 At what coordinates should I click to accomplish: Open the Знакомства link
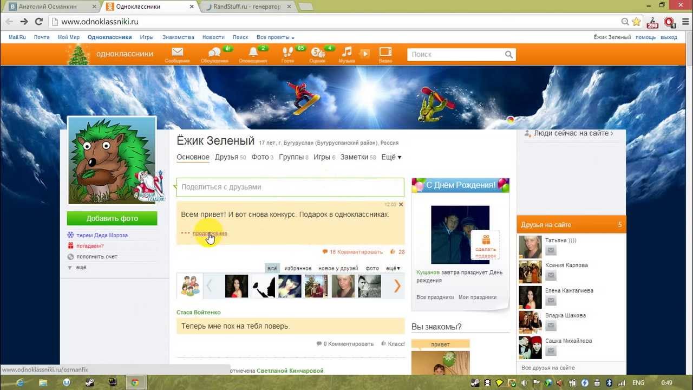(x=178, y=37)
